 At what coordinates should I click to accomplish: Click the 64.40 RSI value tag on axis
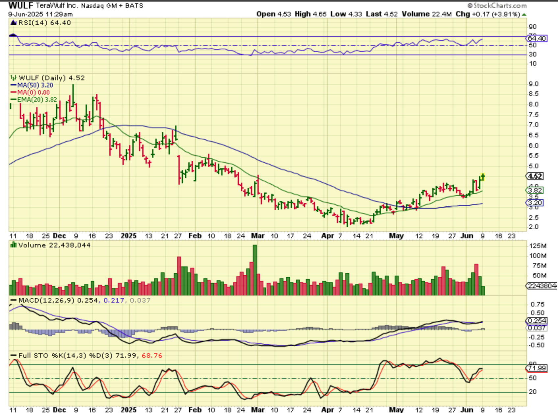[537, 38]
